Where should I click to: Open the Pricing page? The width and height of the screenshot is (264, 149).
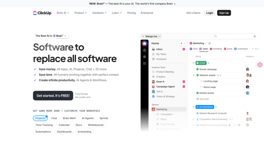pyautogui.click(x=131, y=13)
